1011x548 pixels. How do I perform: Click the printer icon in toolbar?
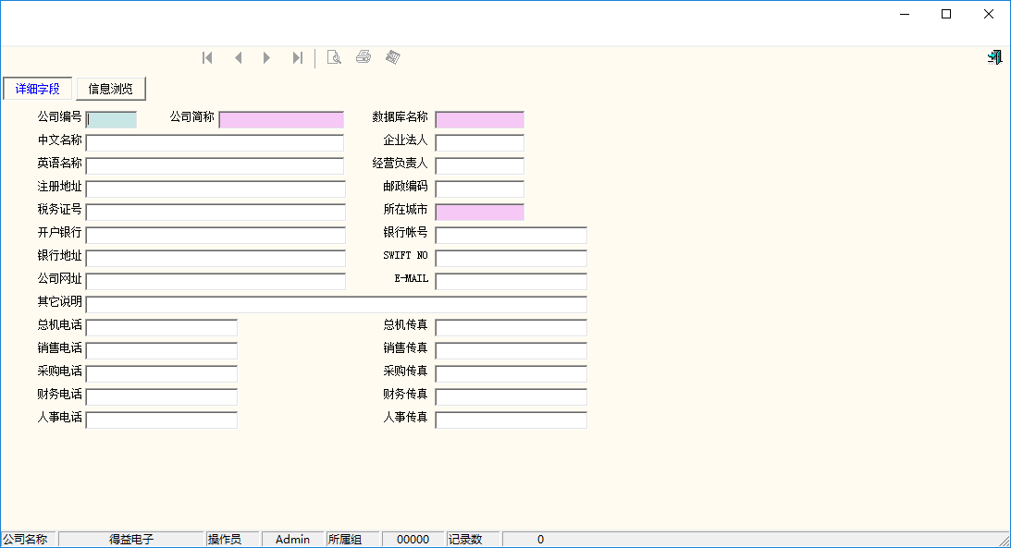click(x=364, y=57)
